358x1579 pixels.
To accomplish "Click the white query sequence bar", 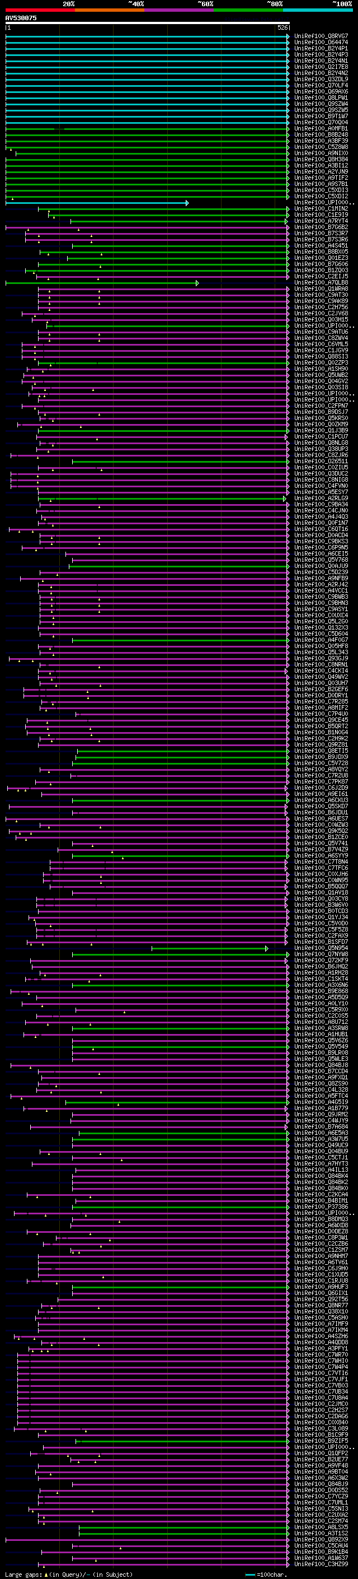I will (148, 24).
